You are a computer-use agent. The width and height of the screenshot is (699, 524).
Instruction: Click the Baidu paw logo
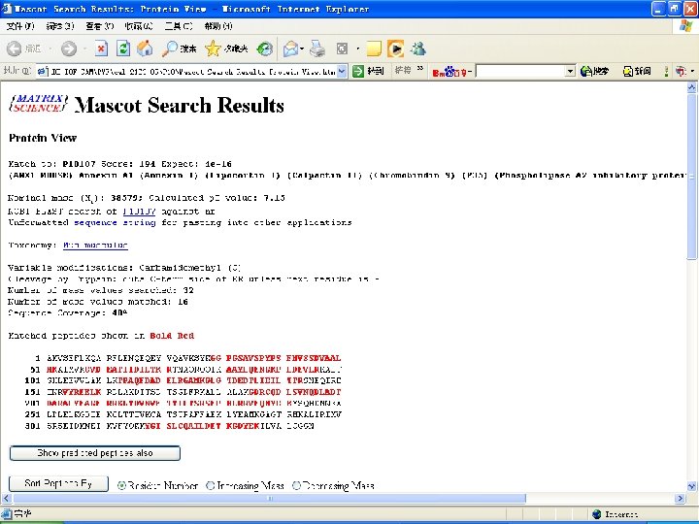[449, 71]
